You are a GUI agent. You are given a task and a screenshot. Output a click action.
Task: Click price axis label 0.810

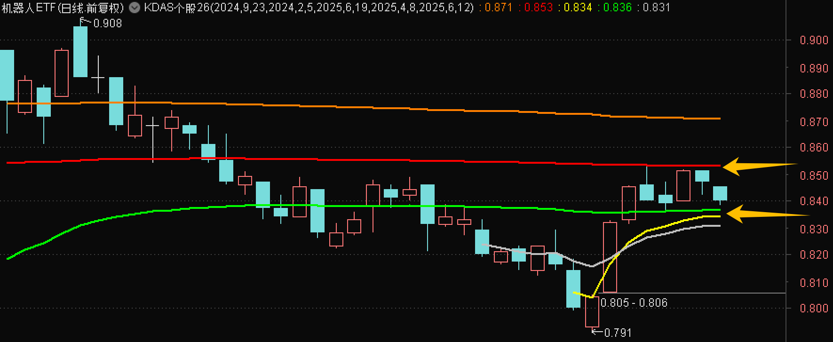[x=814, y=283]
